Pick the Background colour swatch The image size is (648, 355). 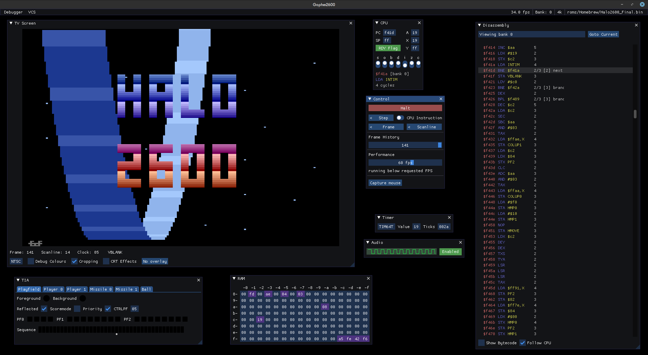click(x=83, y=298)
